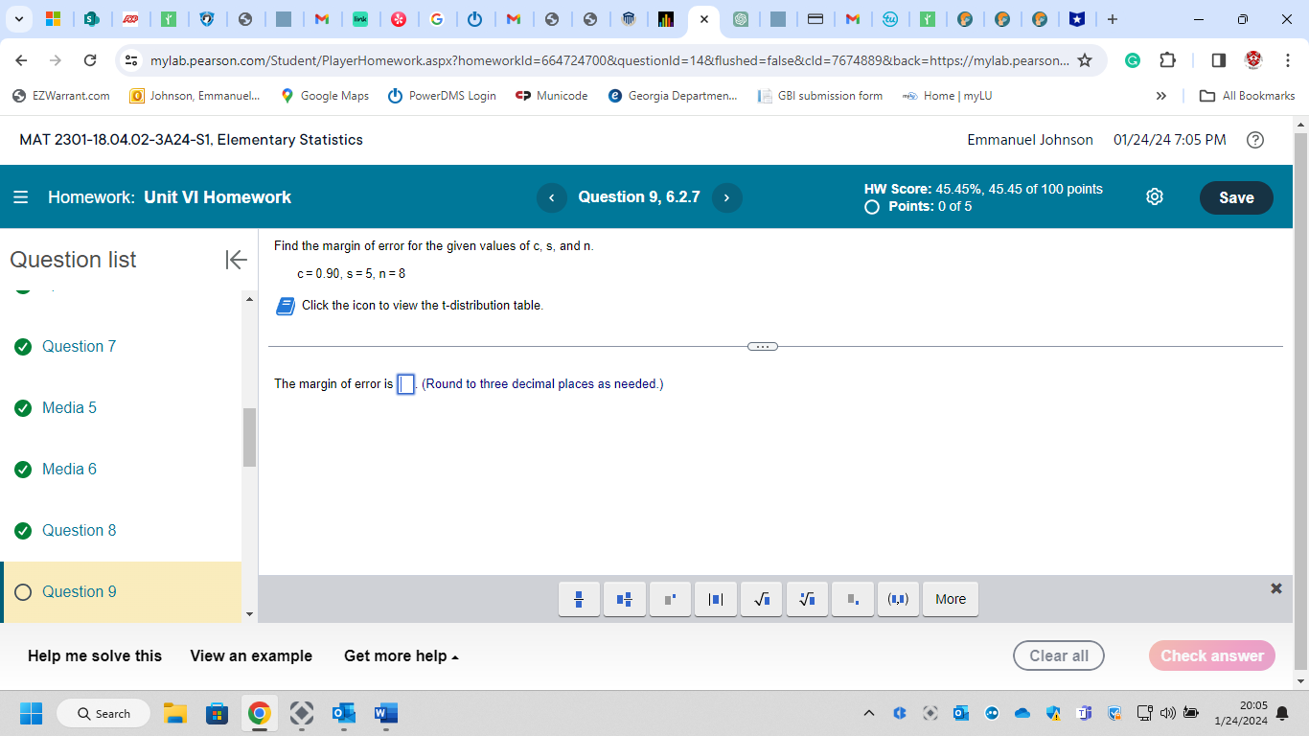The height and width of the screenshot is (736, 1309).
Task: Click the margin of error answer box
Action: pyautogui.click(x=405, y=383)
